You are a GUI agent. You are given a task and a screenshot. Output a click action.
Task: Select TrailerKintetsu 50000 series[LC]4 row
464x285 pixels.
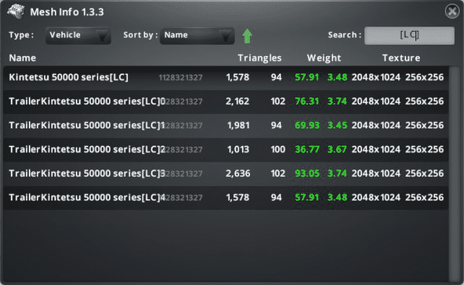(87, 198)
